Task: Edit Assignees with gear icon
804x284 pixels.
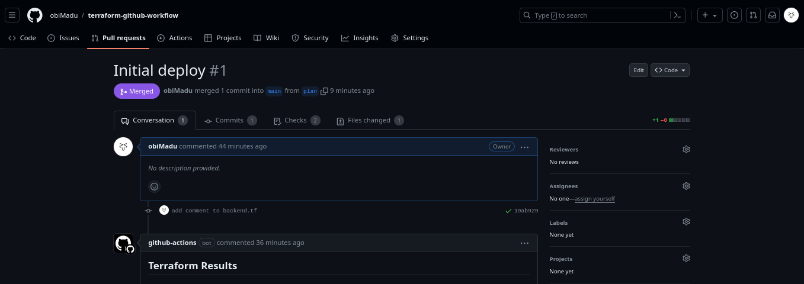Action: pos(686,186)
